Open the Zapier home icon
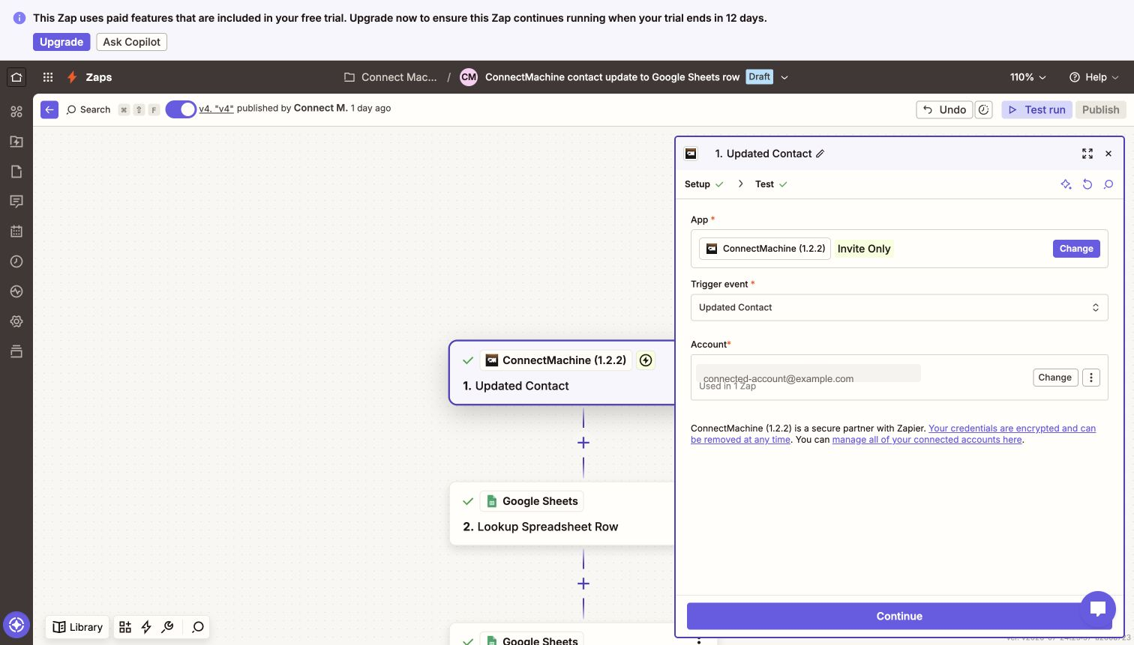The height and width of the screenshot is (645, 1134). (16, 77)
